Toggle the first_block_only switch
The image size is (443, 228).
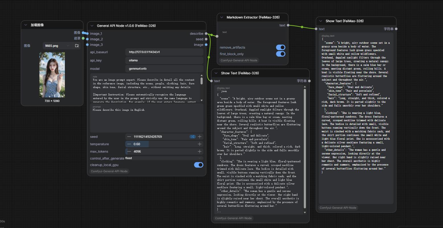pyautogui.click(x=281, y=54)
